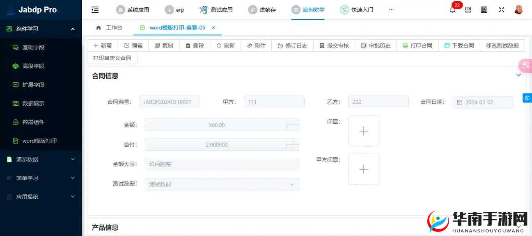Open the notifications bell
Image resolution: width=532 pixels, height=236 pixels.
click(x=452, y=9)
